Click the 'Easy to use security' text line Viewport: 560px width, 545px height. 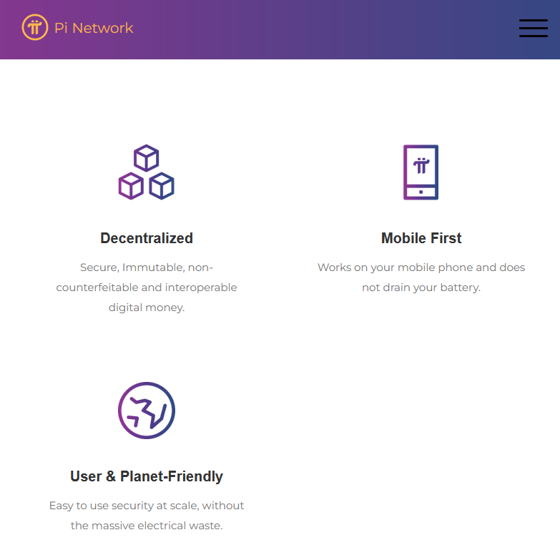tap(147, 506)
